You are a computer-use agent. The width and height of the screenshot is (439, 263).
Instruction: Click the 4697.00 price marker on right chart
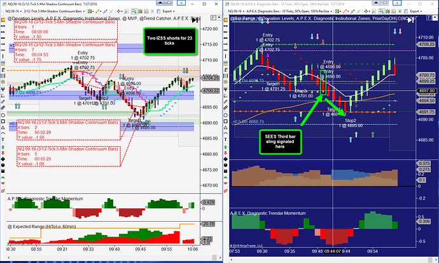tap(427, 91)
